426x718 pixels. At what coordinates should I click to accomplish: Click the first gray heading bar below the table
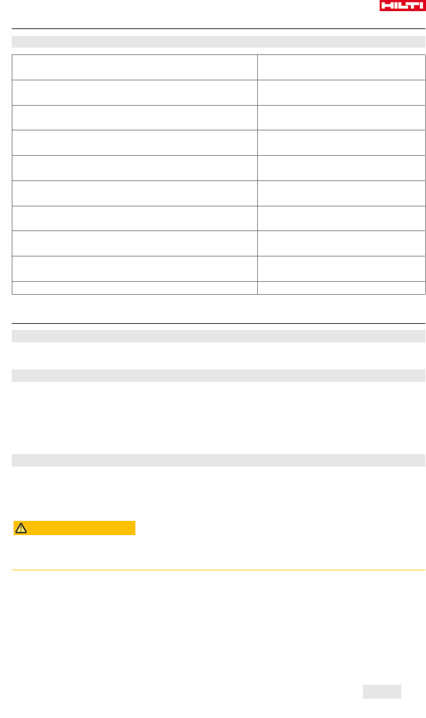pyautogui.click(x=219, y=336)
